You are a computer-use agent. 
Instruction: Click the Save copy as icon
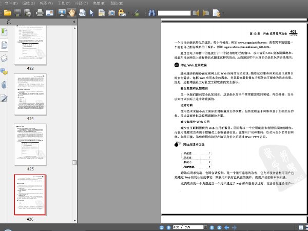point(28,13)
